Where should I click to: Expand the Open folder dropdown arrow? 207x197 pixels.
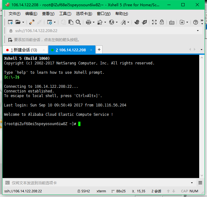(x=23, y=22)
